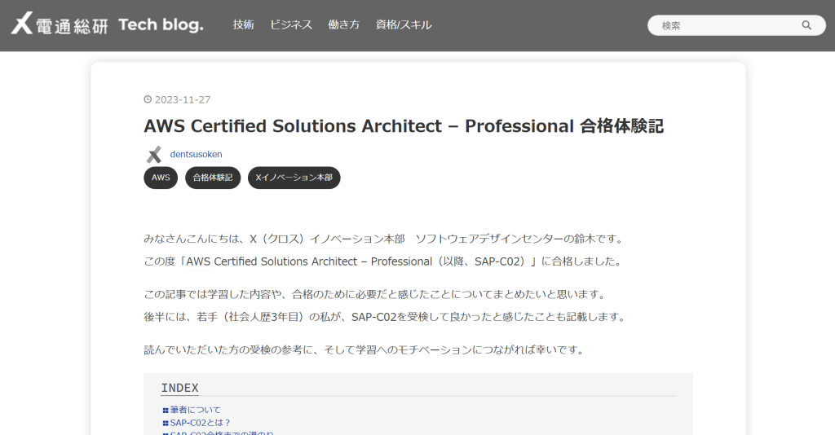
Task: Open the Tech blog. home title
Action: pos(161,25)
